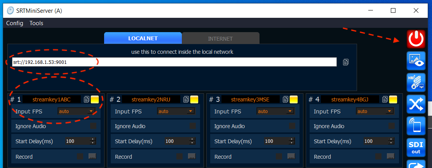Click the camera-to-monitor output icon
Screen dimensions: 432x168
pyautogui.click(x=416, y=82)
